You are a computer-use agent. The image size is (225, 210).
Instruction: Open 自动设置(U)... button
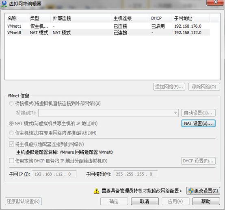[199, 113]
